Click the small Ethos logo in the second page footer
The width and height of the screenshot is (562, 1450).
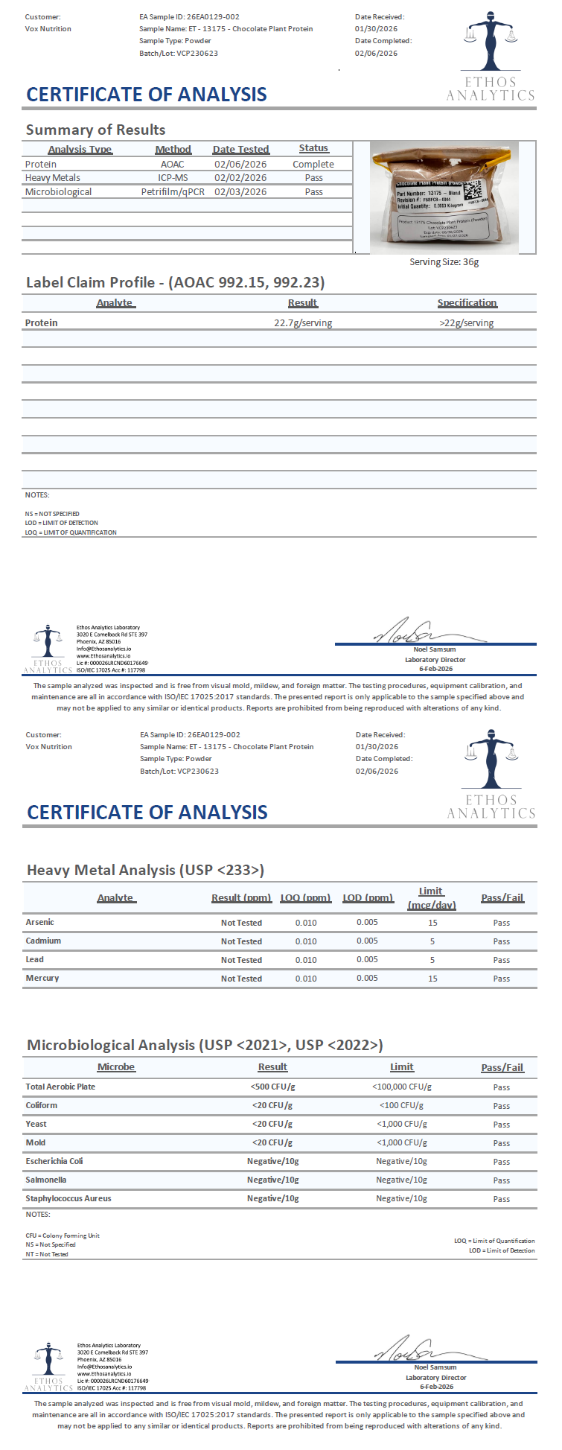(x=49, y=1367)
